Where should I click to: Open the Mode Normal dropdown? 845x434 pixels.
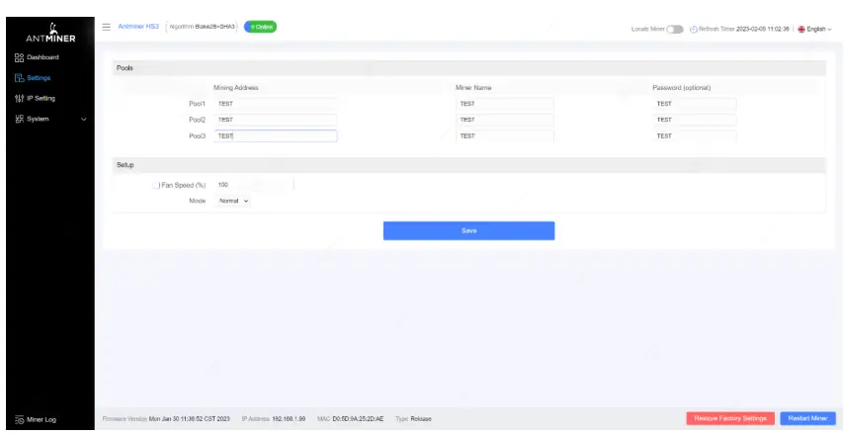tap(233, 201)
